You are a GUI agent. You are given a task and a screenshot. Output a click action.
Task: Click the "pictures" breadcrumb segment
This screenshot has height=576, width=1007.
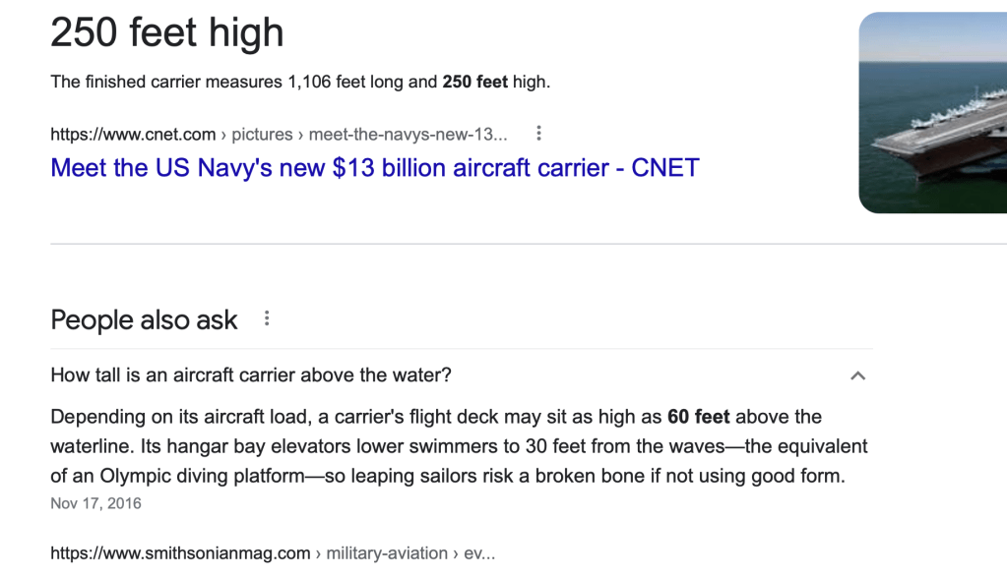pos(263,135)
